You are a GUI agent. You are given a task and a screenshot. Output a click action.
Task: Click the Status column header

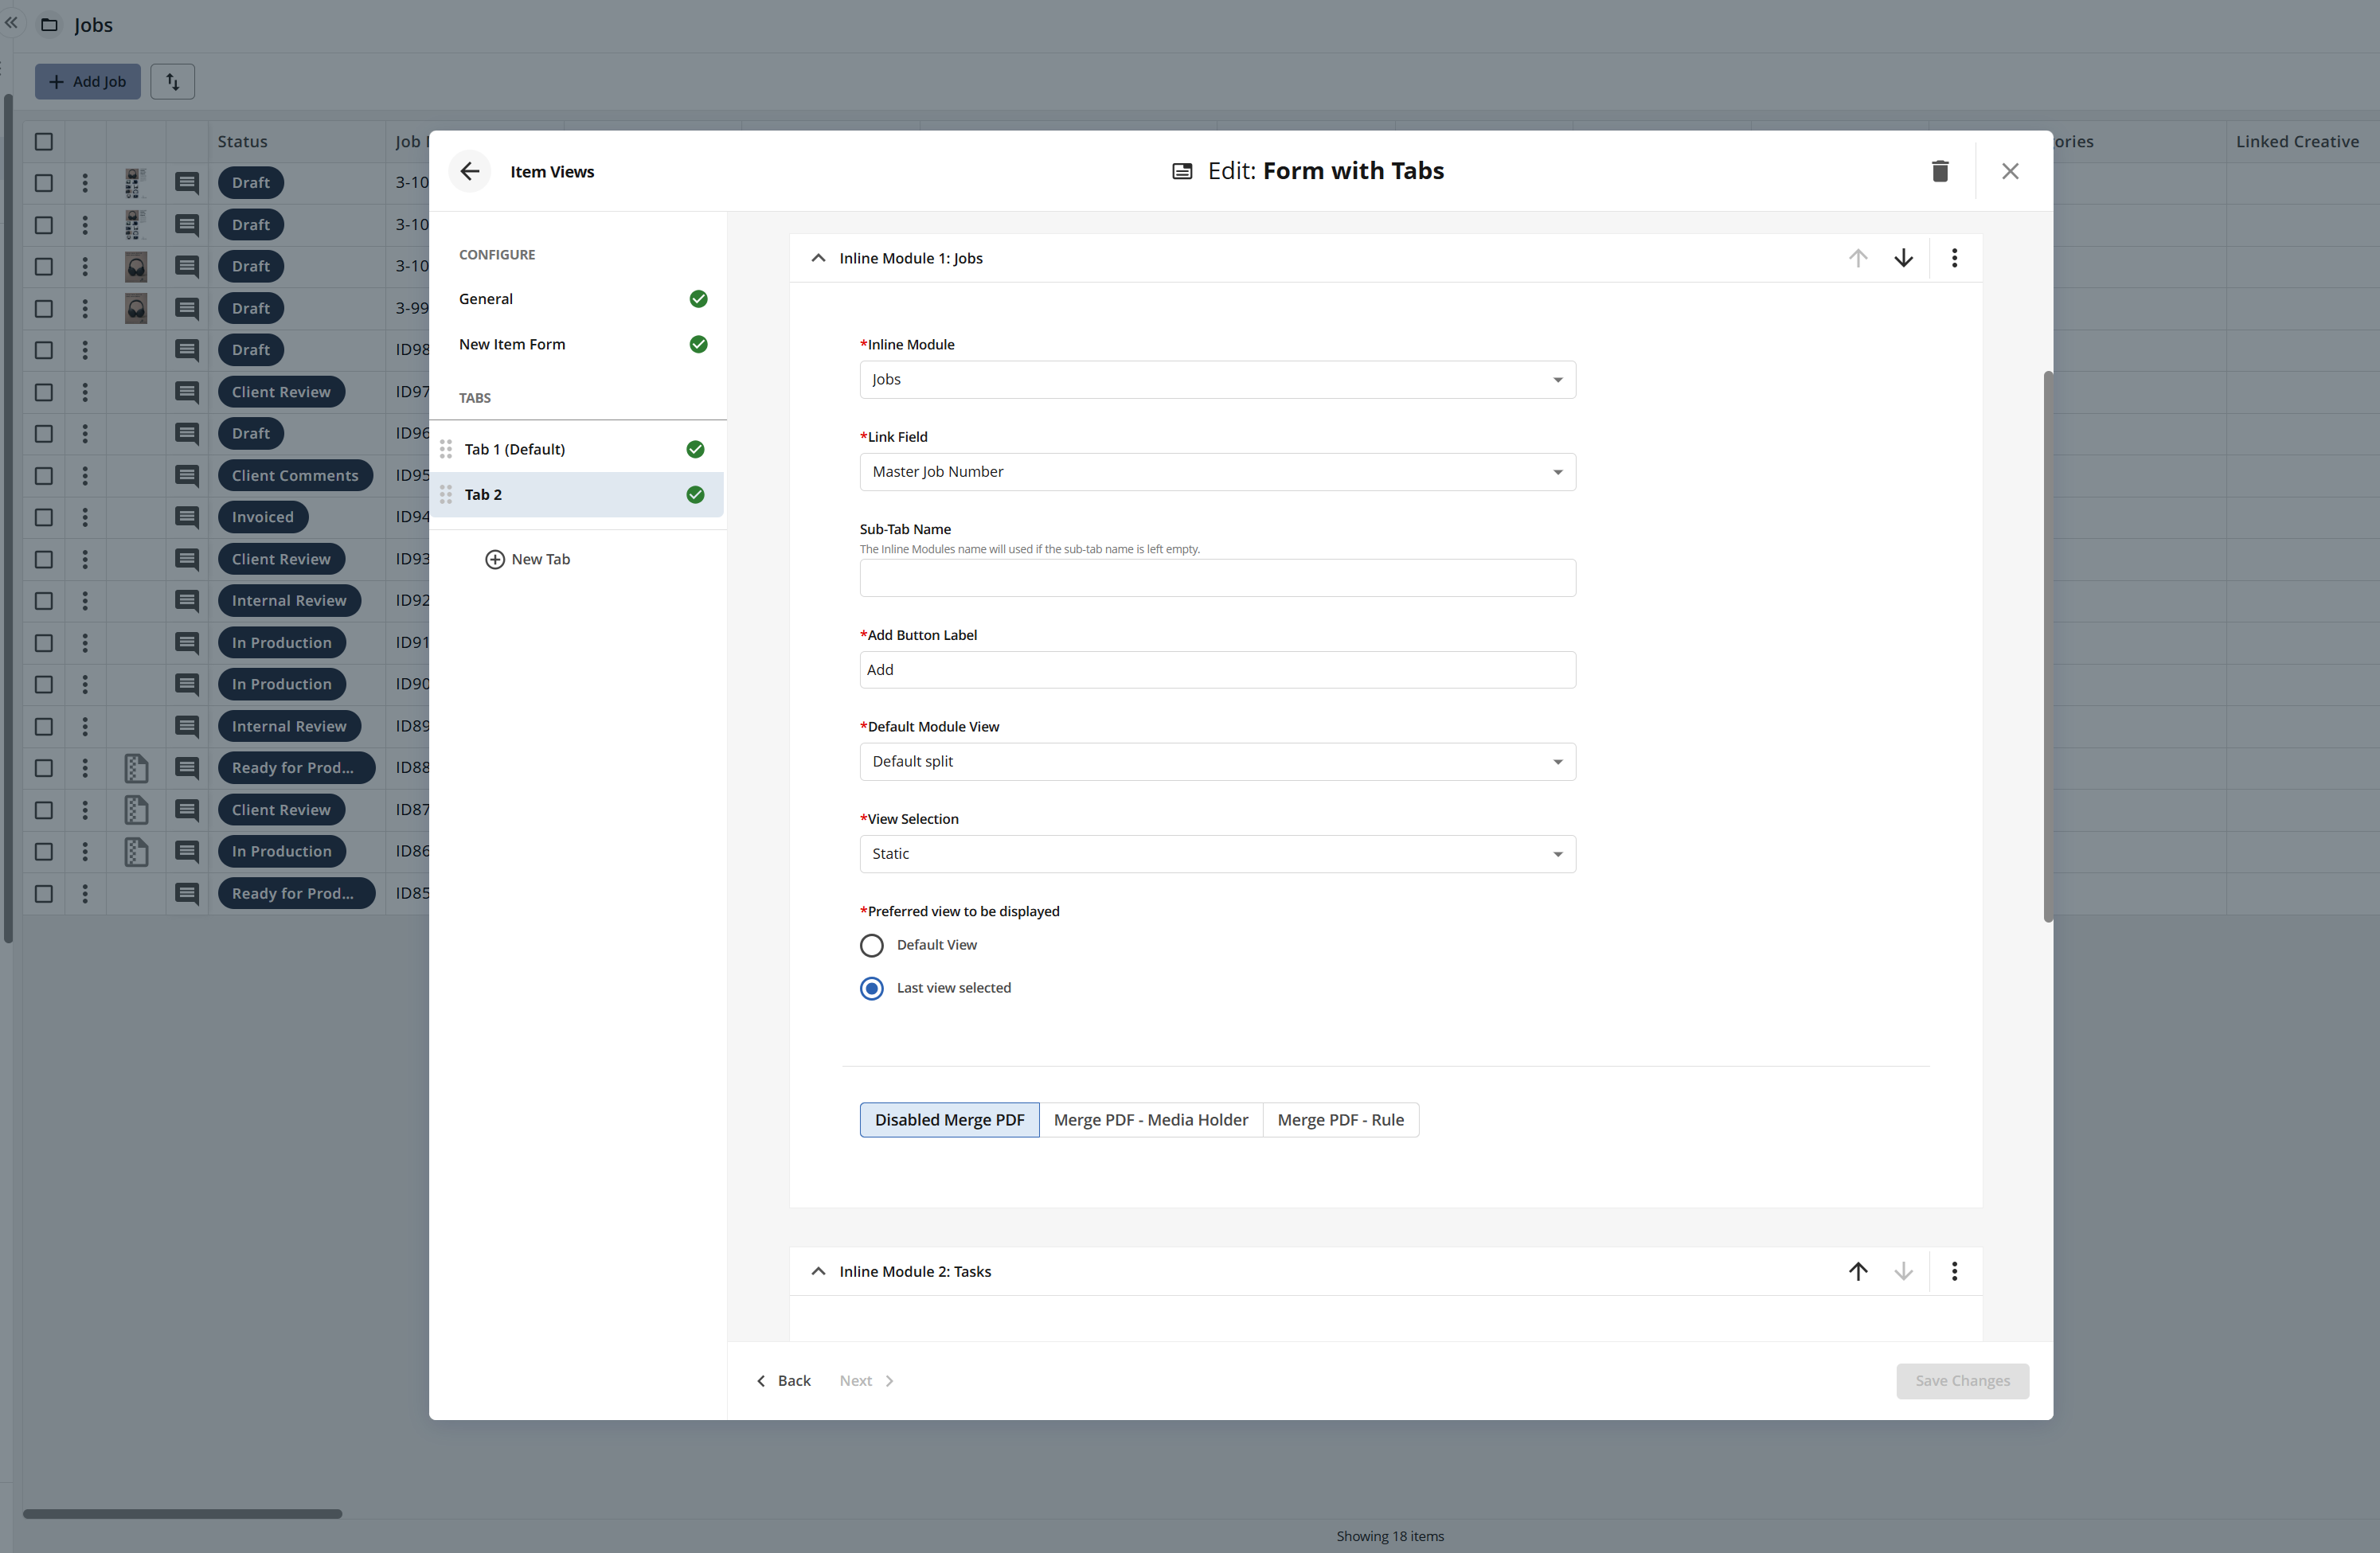pyautogui.click(x=296, y=141)
